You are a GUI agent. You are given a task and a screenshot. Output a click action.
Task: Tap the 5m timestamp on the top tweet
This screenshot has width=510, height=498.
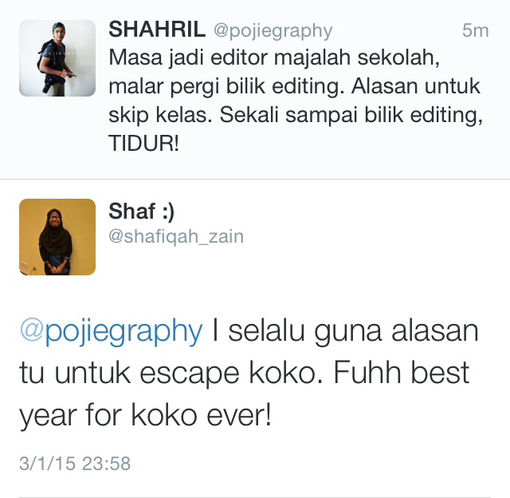pyautogui.click(x=475, y=30)
